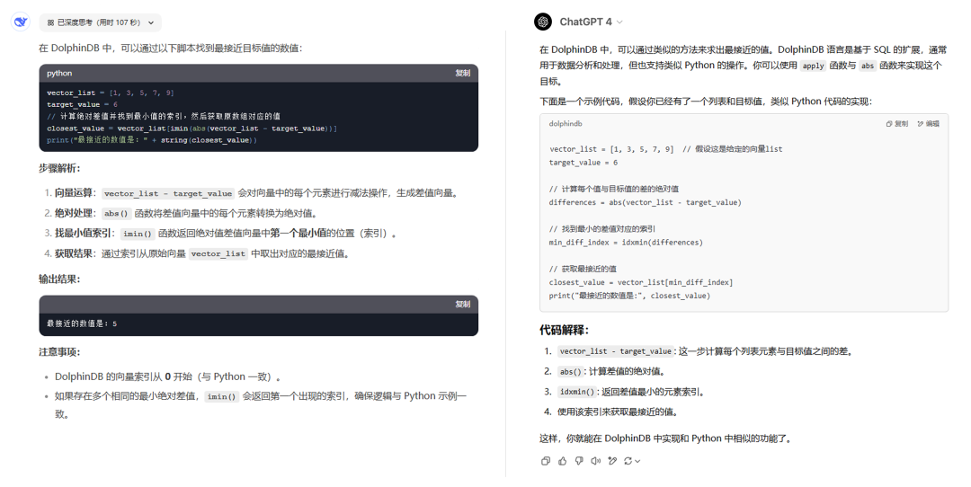Open the ChatGPT 4 model dropdown
971x487 pixels.
(591, 22)
